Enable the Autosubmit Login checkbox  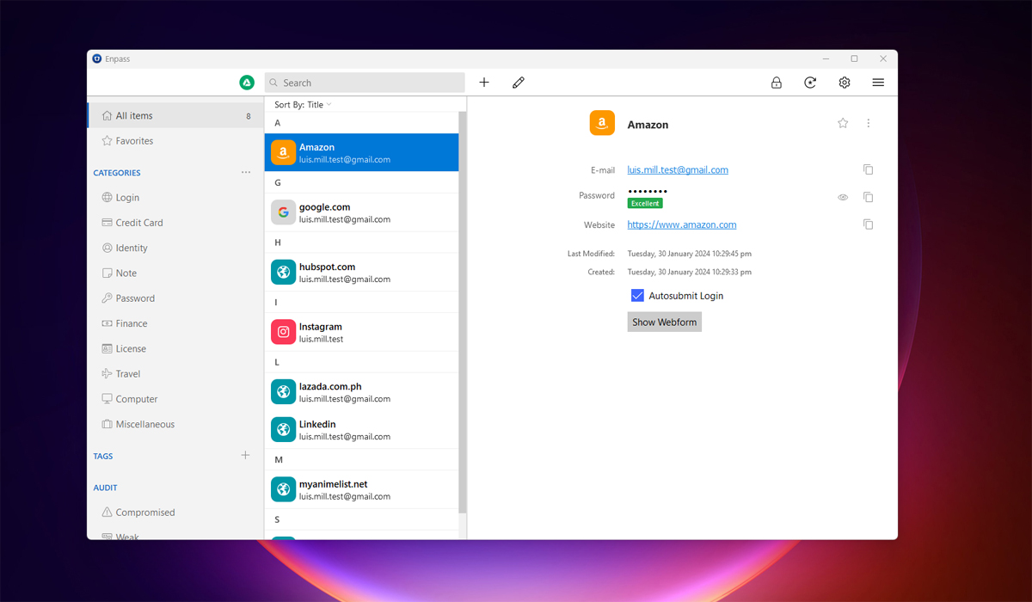(637, 295)
